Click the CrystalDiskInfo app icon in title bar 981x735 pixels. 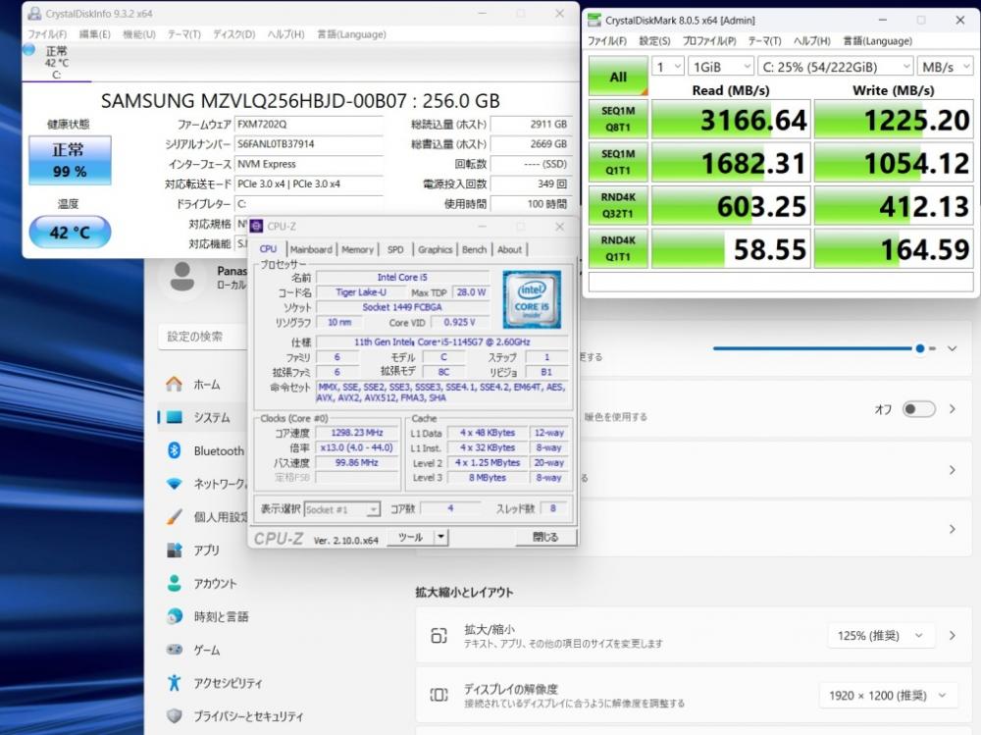tap(35, 13)
